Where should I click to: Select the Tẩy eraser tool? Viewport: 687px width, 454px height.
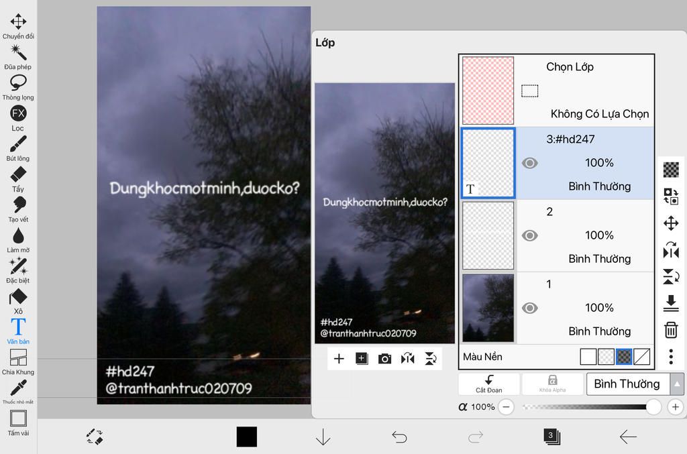(x=18, y=180)
